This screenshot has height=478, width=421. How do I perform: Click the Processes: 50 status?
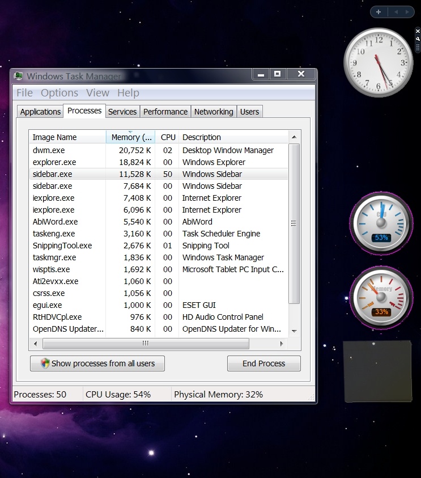[40, 395]
